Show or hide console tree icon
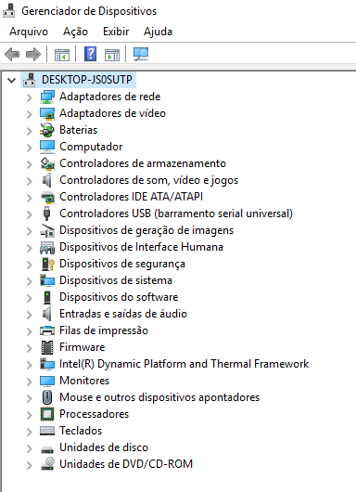The height and width of the screenshot is (492, 356). (x=62, y=55)
